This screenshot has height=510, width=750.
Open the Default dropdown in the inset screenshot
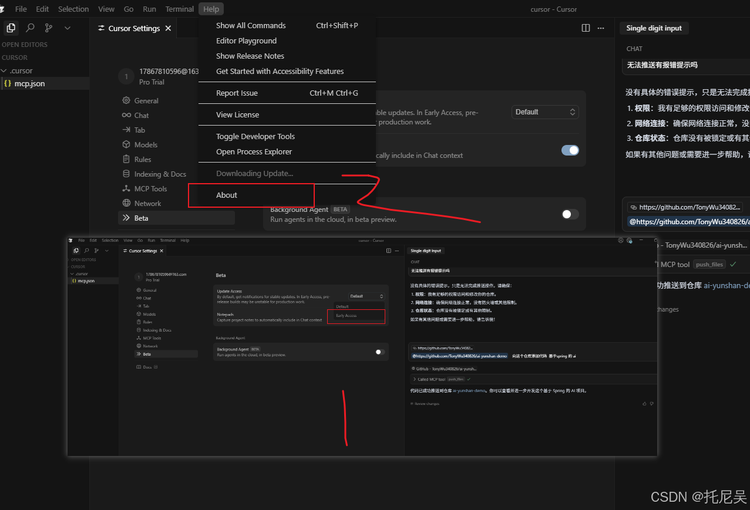366,296
